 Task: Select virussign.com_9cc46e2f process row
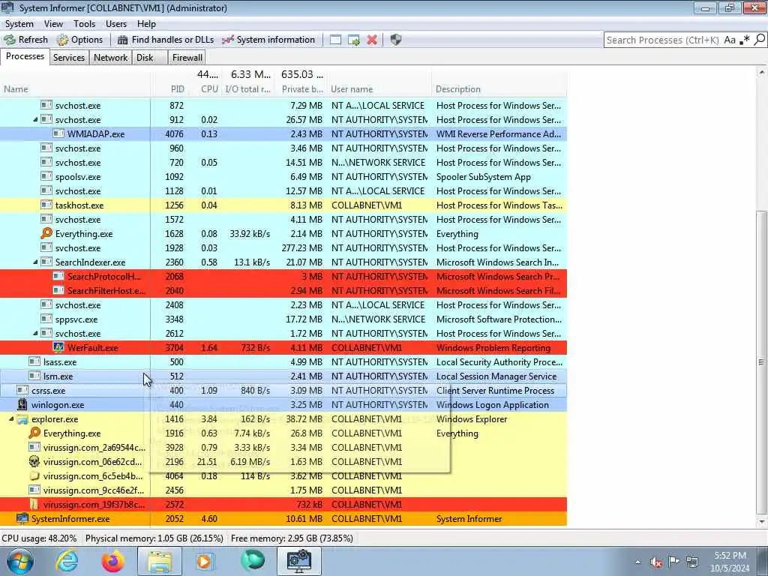283,490
